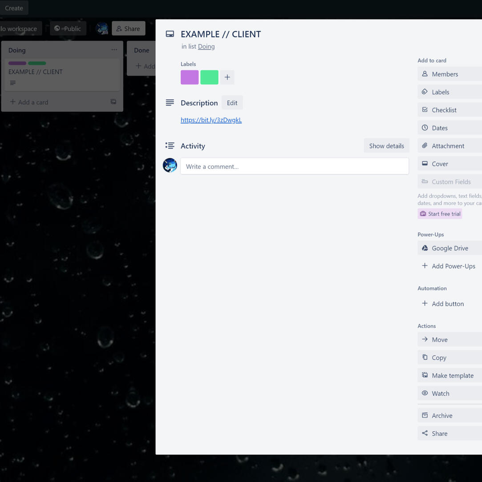This screenshot has height=482, width=482.
Task: Open the Google Drive Power-Up
Action: pyautogui.click(x=450, y=248)
